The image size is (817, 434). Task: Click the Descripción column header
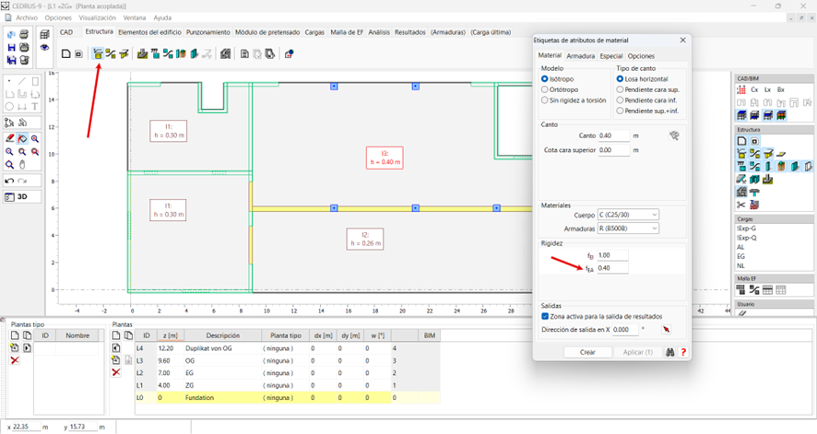point(222,335)
